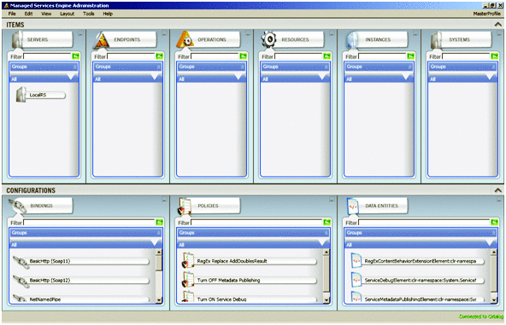Minimize the Policies panel
Viewport: 506px width, 325px height.
[332, 200]
